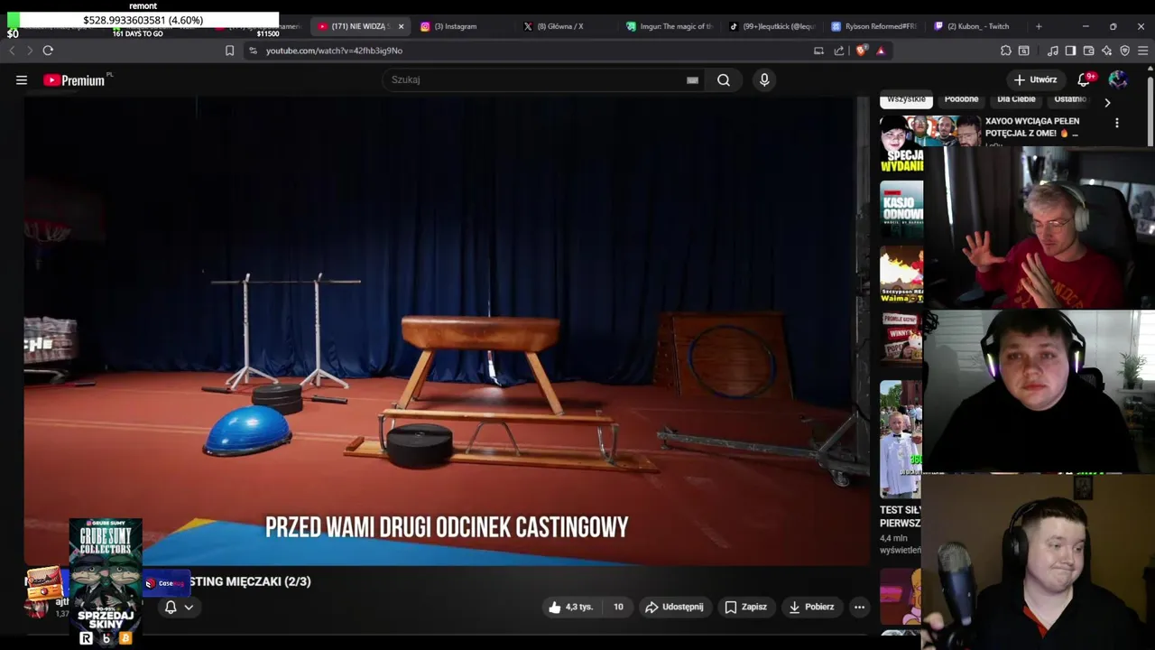The image size is (1155, 650).
Task: Open the TEST SIŁY recommended video title
Action: click(x=901, y=516)
